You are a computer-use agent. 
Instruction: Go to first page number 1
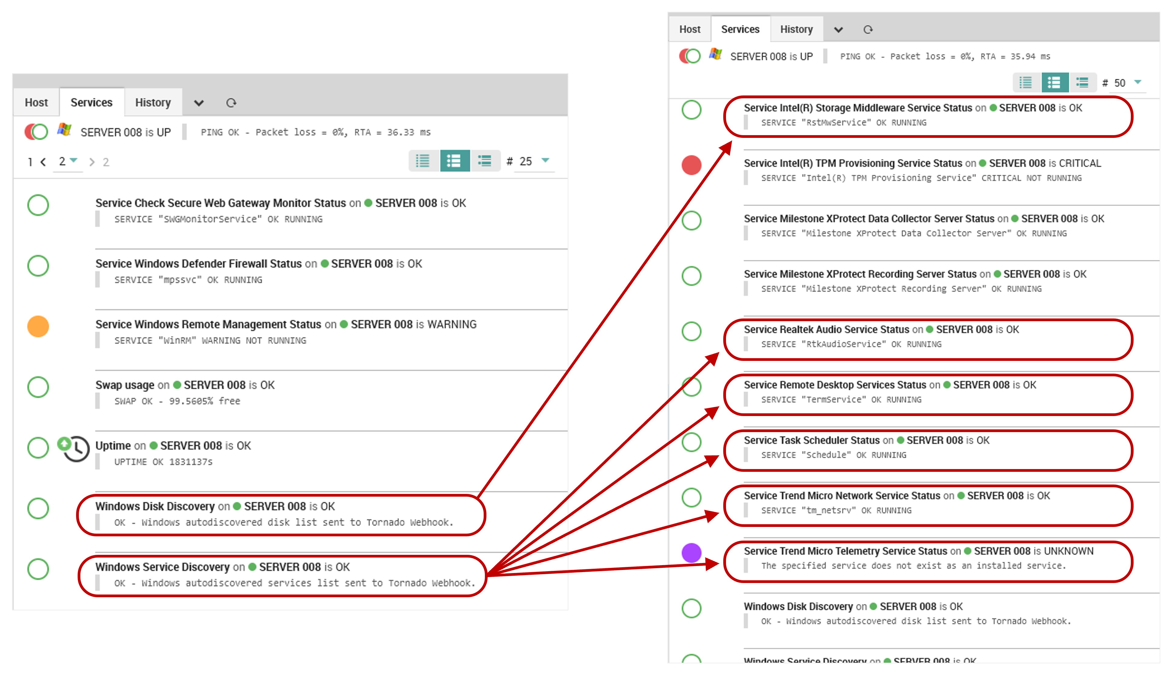[x=30, y=162]
